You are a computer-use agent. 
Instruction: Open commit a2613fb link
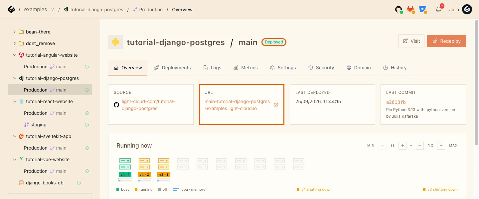tap(396, 102)
